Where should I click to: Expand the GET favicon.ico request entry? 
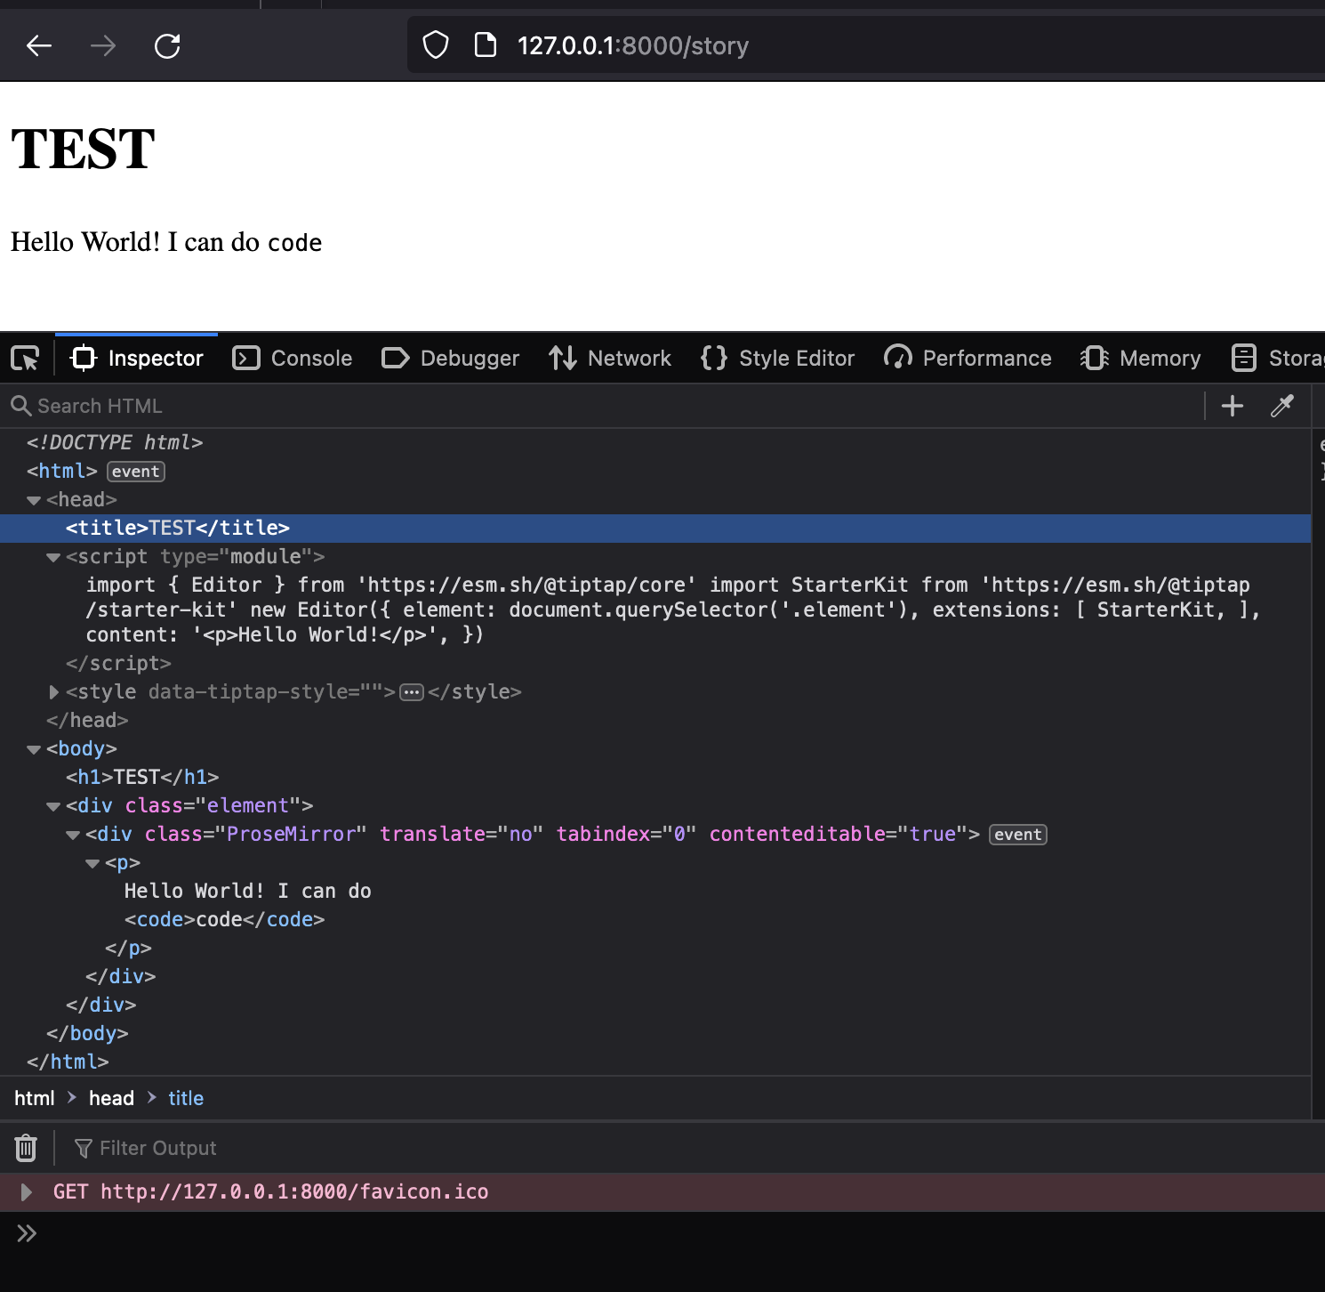pyautogui.click(x=26, y=1191)
